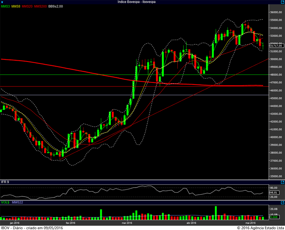Click the 56000,00 price axis label
The width and height of the screenshot is (285, 230).
coord(276,12)
